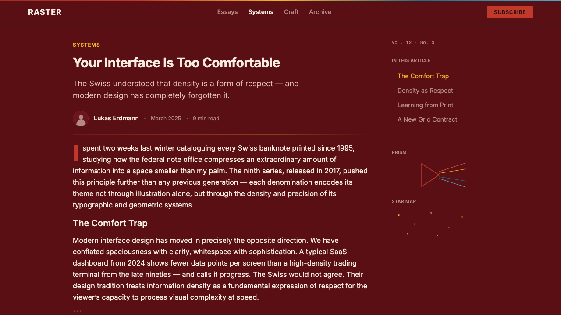The height and width of the screenshot is (315, 561).
Task: Click the red drop cap letter I
Action: pos(76,153)
